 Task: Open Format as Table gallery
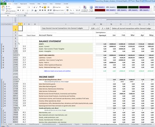(x=91, y=9)
